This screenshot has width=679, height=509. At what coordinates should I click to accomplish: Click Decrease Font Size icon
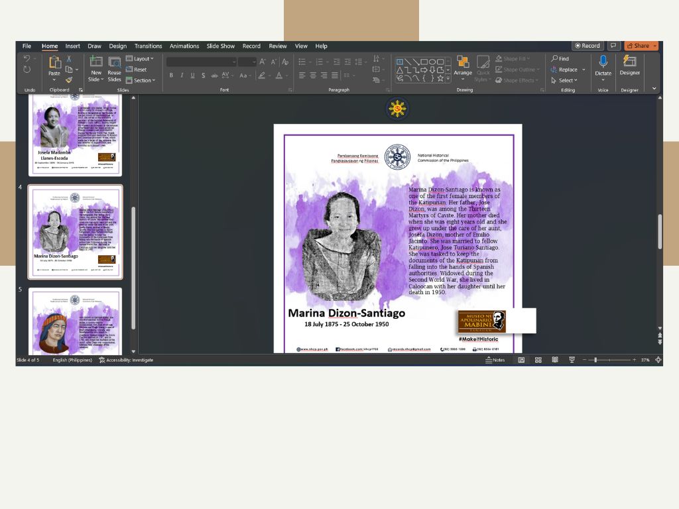[x=273, y=62]
